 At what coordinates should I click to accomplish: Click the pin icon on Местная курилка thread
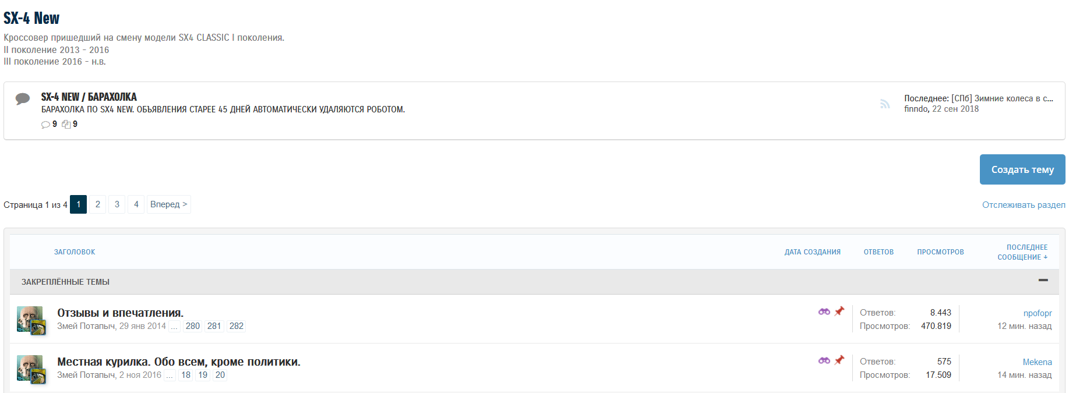coord(839,360)
